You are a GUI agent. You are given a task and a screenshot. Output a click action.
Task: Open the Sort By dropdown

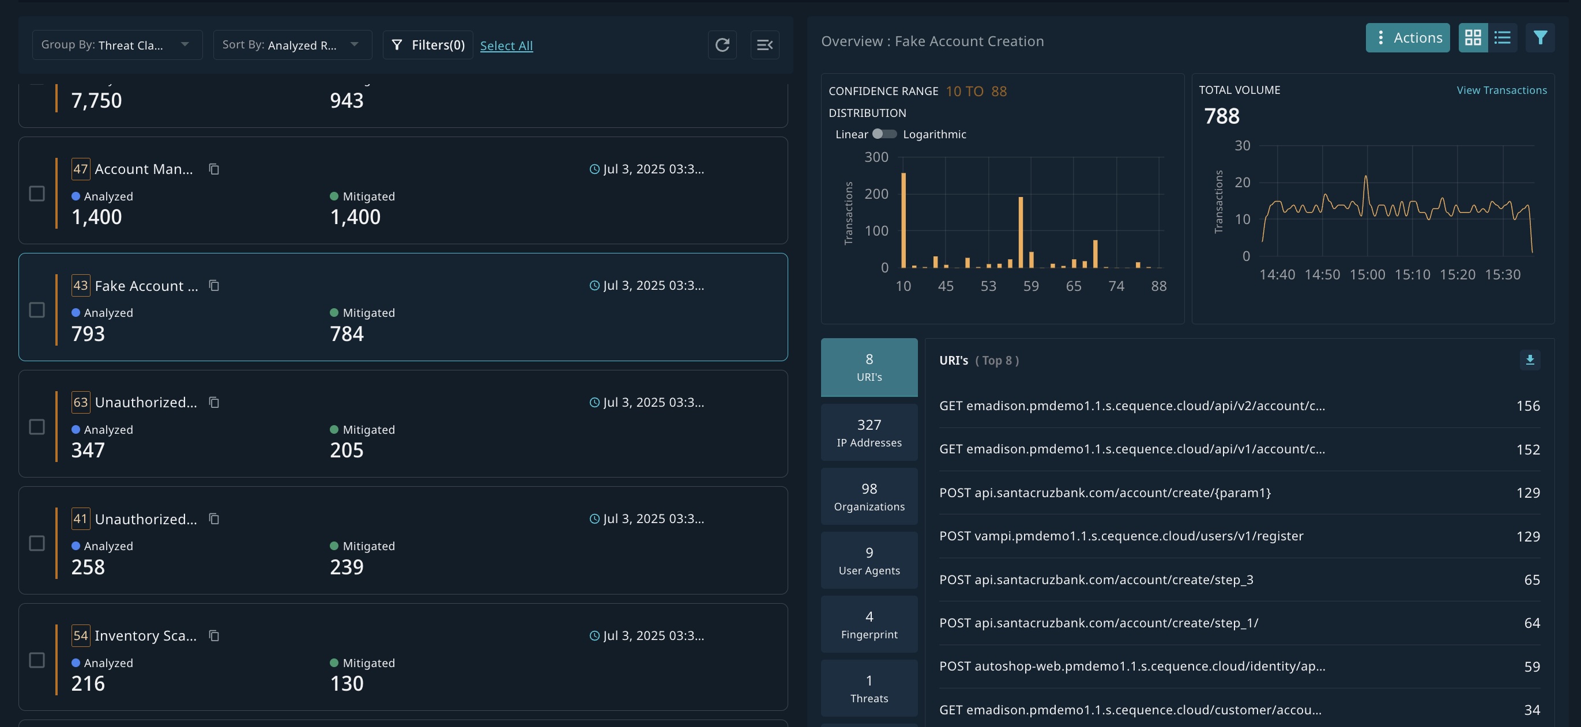[292, 45]
